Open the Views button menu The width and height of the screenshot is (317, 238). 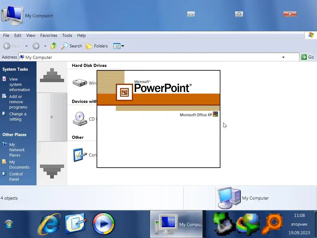(x=119, y=46)
